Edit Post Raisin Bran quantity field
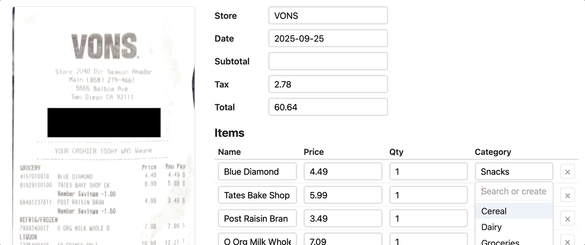 [428, 218]
